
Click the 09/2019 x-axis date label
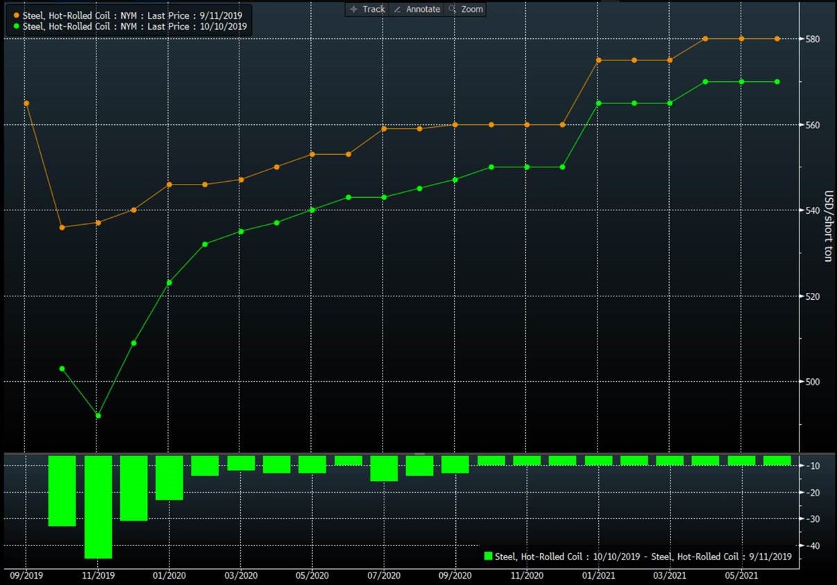click(x=26, y=575)
